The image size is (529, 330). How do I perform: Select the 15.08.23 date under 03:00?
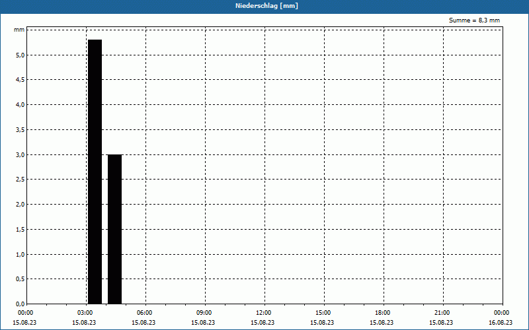click(84, 323)
